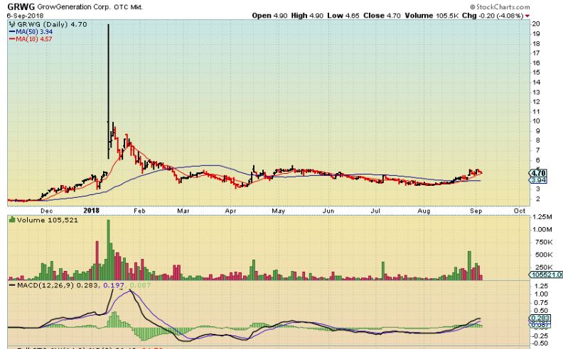Click the -0.25 label on MACD axis
The height and width of the screenshot is (349, 563).
coord(540,336)
